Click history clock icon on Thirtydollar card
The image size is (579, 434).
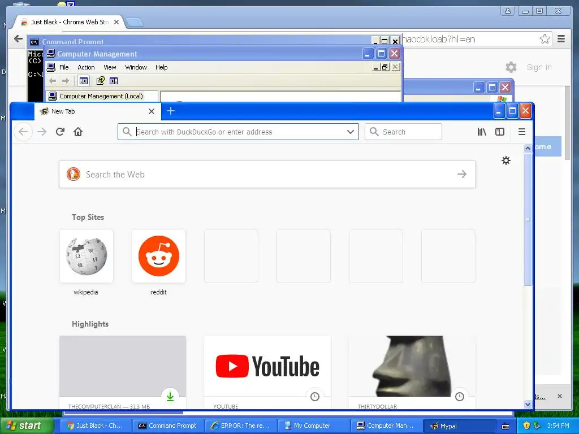click(x=459, y=397)
